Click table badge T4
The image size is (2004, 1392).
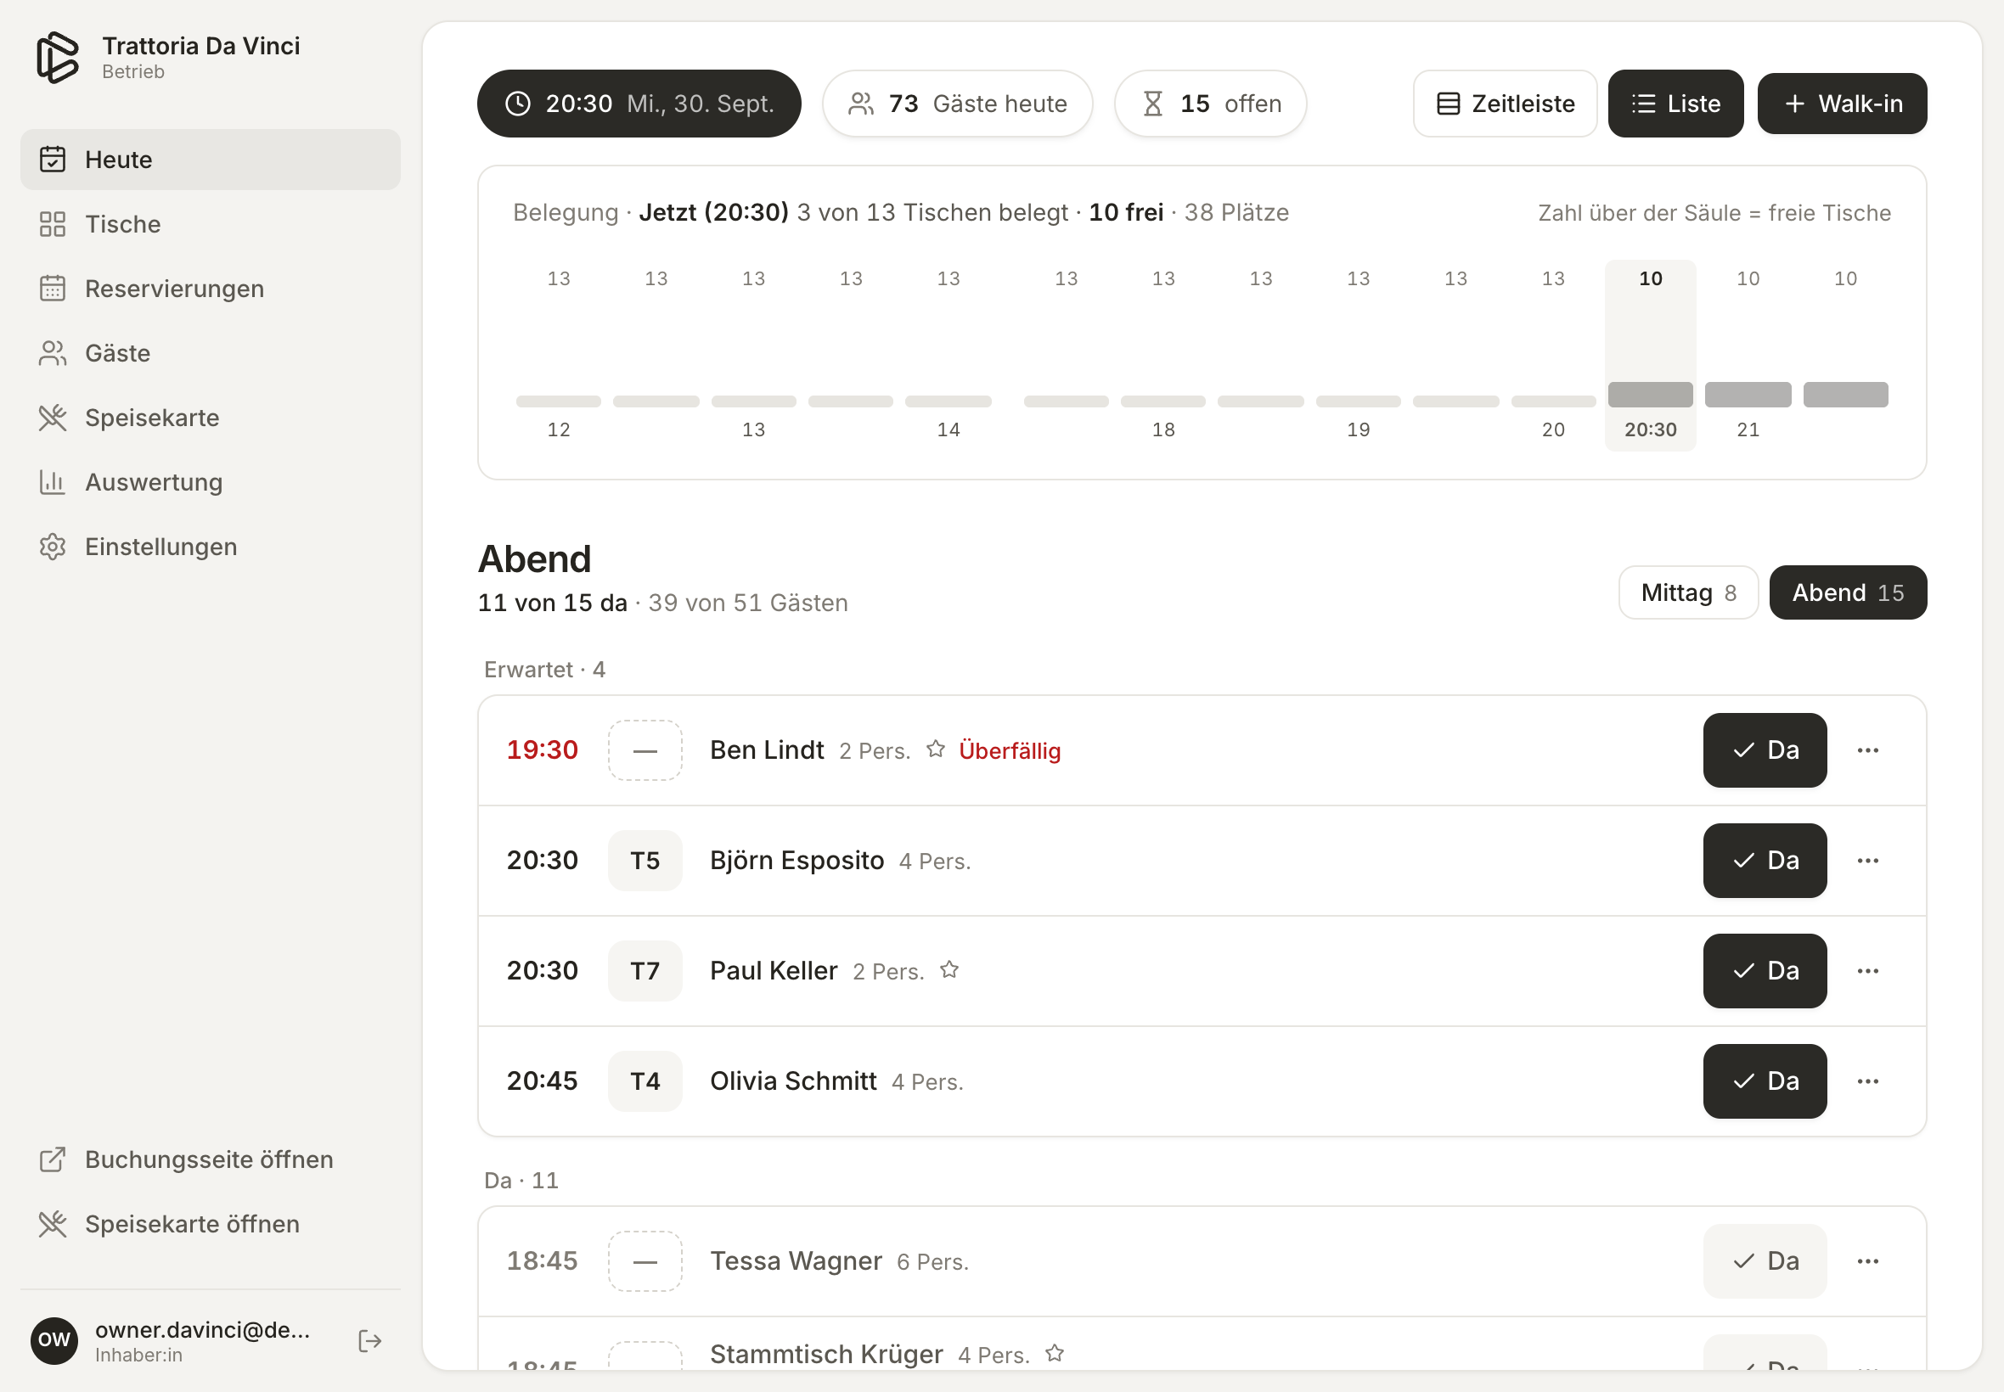(x=645, y=1081)
